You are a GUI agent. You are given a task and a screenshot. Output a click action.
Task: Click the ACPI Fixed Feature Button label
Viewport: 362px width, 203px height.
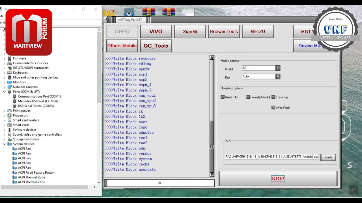pos(36,173)
